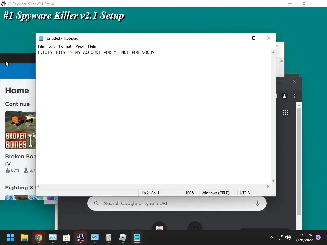Viewport: 327px width, 245px height.
Task: Click the Notepad app icon in title bar
Action: point(41,38)
